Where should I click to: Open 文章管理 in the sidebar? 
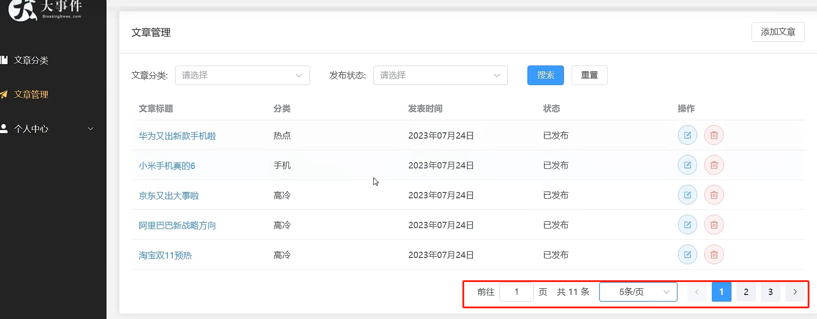click(31, 94)
